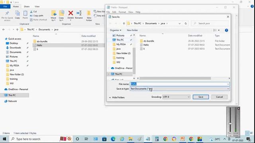Click the Save As change-view icon
Viewport: 255px width, 143px height.
click(215, 30)
